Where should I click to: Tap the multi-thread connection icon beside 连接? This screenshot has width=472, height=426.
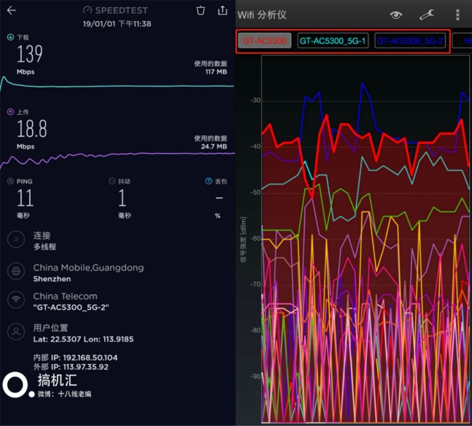click(x=16, y=239)
